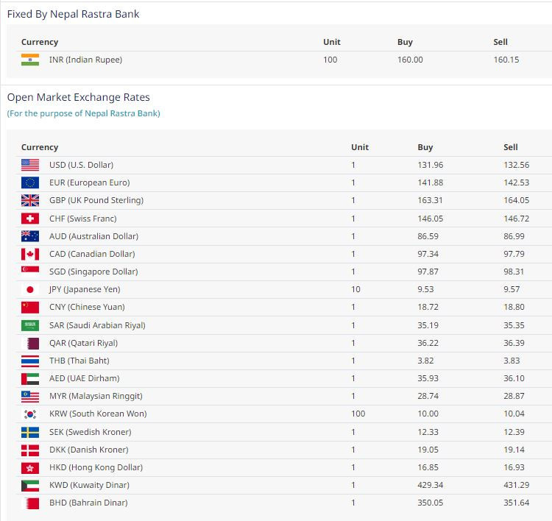
Task: Select 'SEK (Swedish Kroner)' currency name
Action: (x=90, y=432)
